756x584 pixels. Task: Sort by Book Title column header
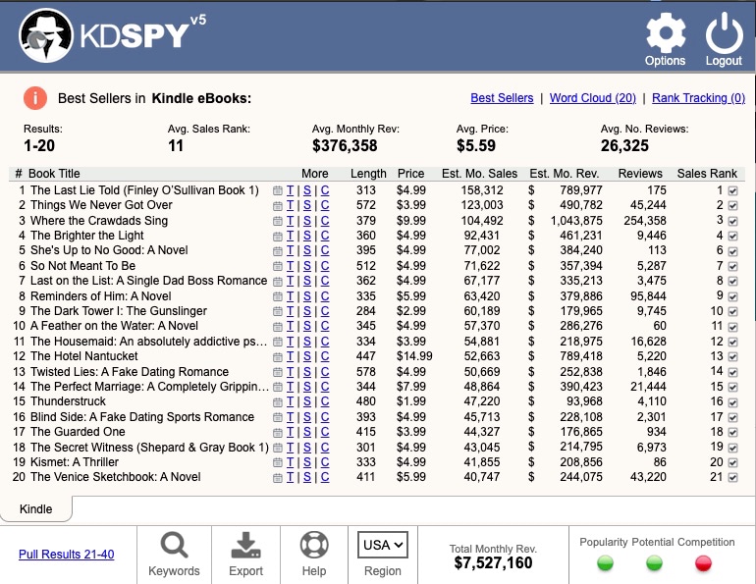[x=54, y=174]
